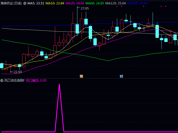Click the peak of the magenta signal spike

[60, 84]
